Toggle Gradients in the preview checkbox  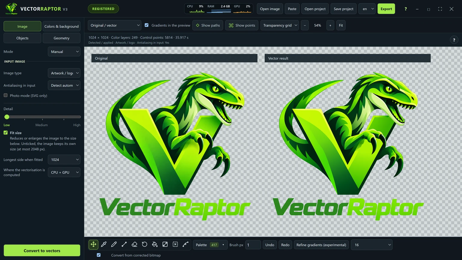pos(146,25)
